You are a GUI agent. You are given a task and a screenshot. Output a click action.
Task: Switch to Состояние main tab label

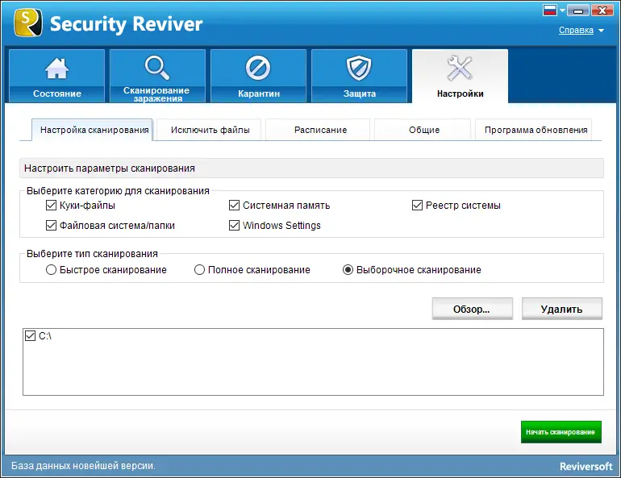coord(57,94)
